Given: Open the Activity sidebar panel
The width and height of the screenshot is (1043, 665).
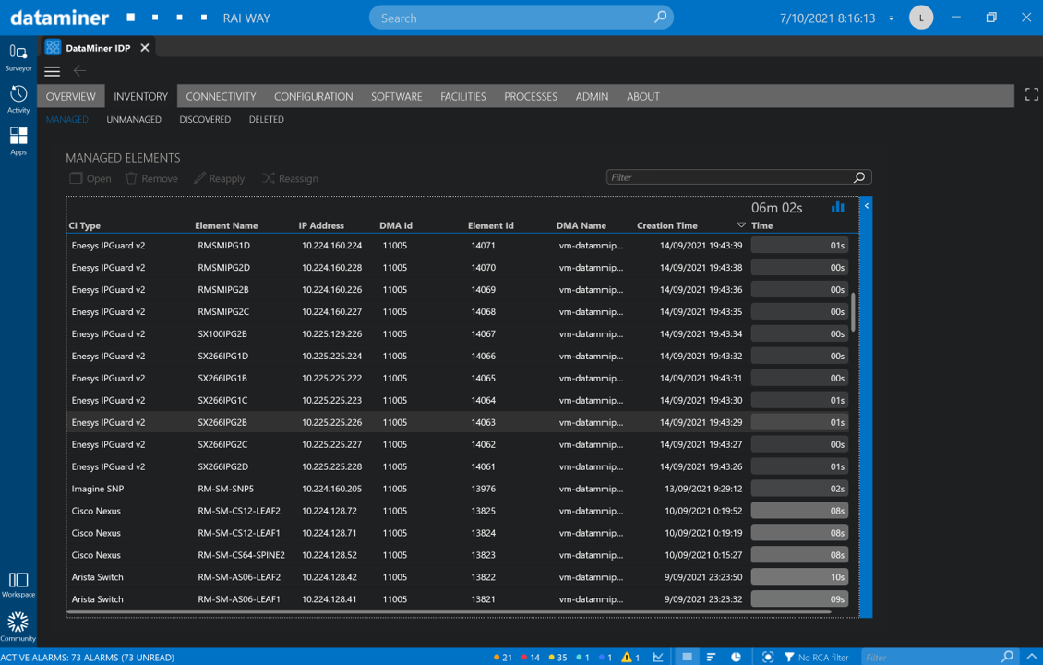Looking at the screenshot, I should pyautogui.click(x=18, y=99).
